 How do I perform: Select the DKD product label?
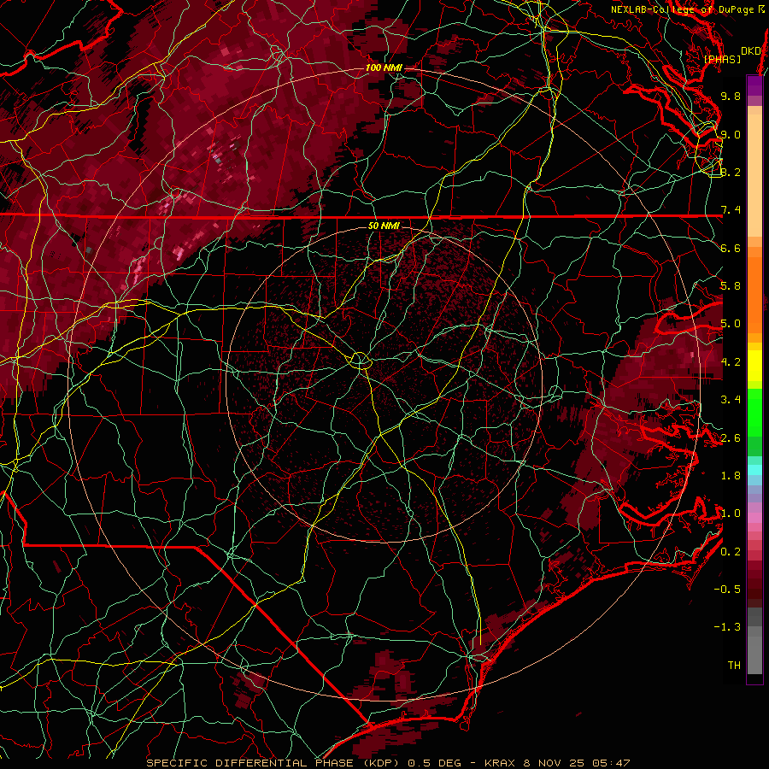point(750,51)
